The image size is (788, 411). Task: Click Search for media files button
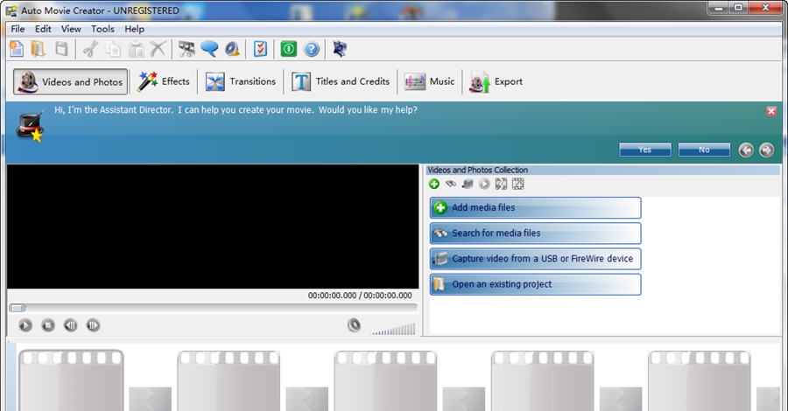click(x=535, y=233)
